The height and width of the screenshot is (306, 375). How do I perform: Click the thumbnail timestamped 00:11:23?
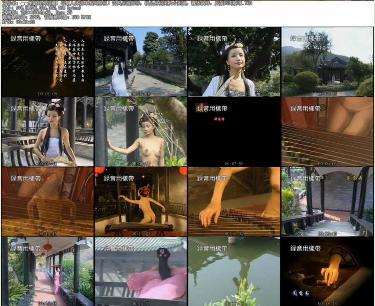pos(141,202)
